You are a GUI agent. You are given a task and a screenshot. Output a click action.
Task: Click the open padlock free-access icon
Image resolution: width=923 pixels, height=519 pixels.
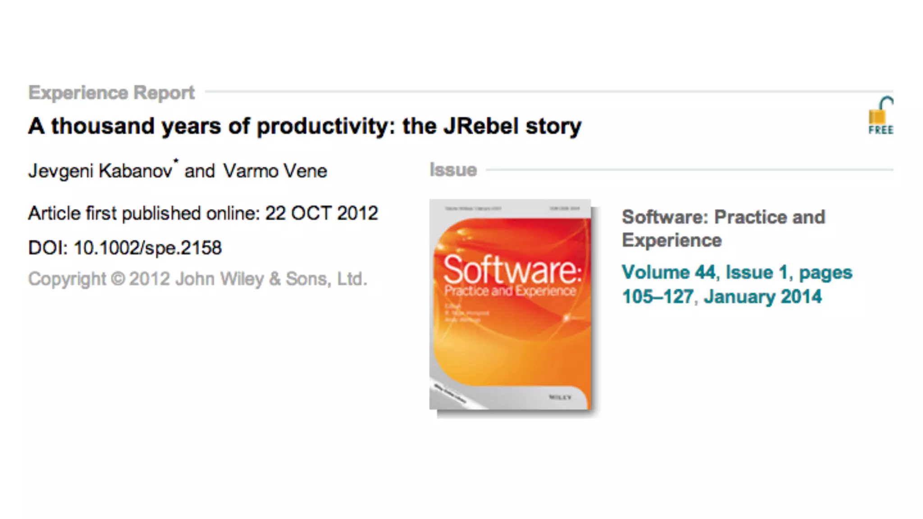click(x=881, y=110)
